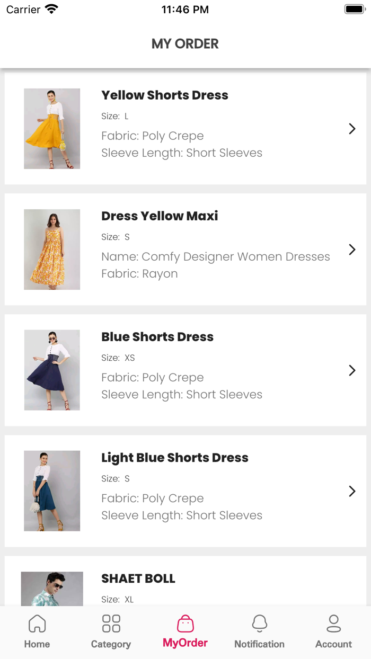Tap the SHAET BOLL shirt thumbnail
371x659 pixels.
tap(52, 589)
